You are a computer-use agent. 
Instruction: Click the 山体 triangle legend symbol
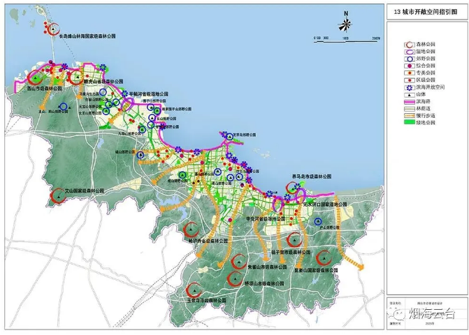[x=410, y=94]
